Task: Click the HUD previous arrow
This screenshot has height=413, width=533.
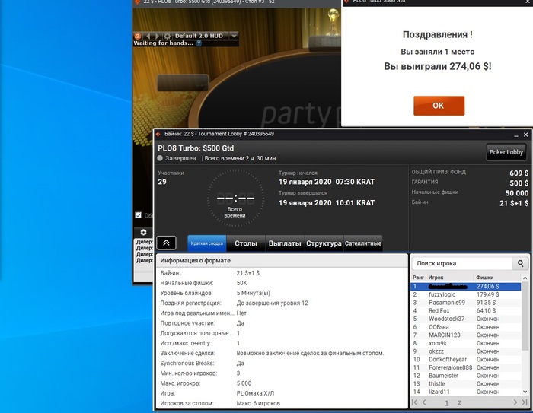Action: (x=148, y=36)
